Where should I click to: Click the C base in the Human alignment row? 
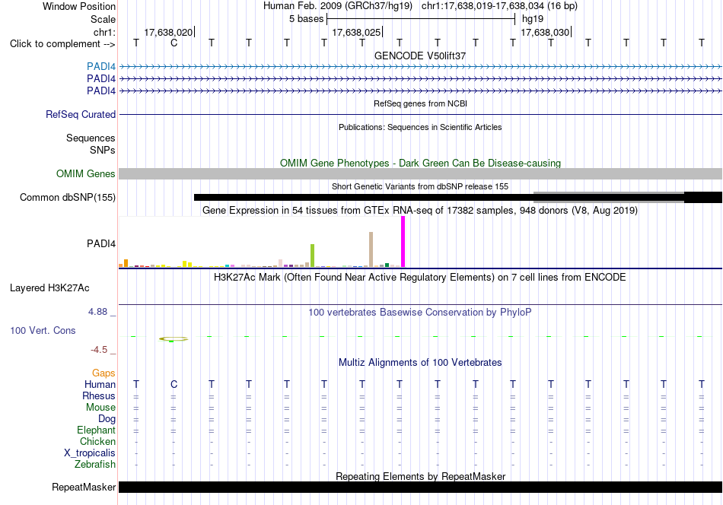click(174, 384)
